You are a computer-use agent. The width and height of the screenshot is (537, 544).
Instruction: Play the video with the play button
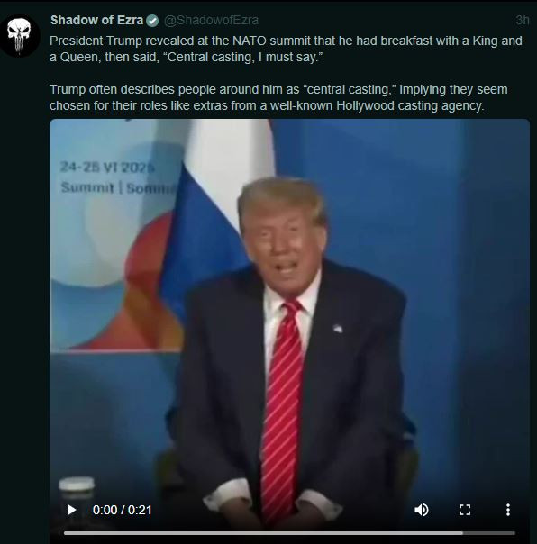point(71,510)
